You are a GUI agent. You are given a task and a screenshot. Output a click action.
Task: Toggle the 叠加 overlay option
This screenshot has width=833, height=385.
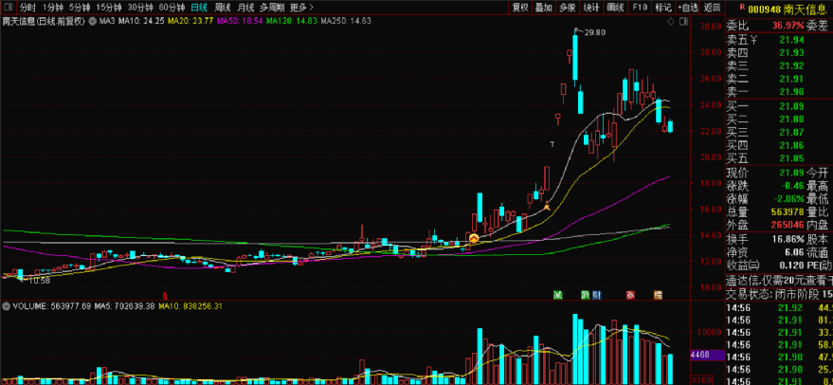(x=543, y=7)
